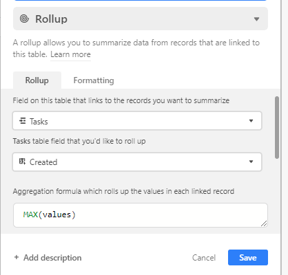Expand the Rollup field type caret
Image resolution: width=288 pixels, height=275 pixels.
pyautogui.click(x=256, y=19)
